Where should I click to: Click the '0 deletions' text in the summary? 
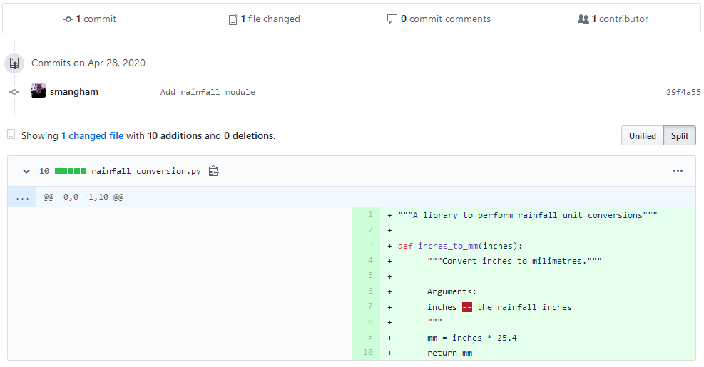tap(249, 135)
